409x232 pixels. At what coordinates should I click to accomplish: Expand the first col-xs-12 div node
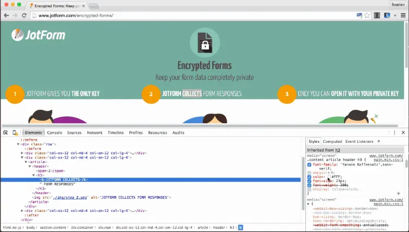(22, 153)
